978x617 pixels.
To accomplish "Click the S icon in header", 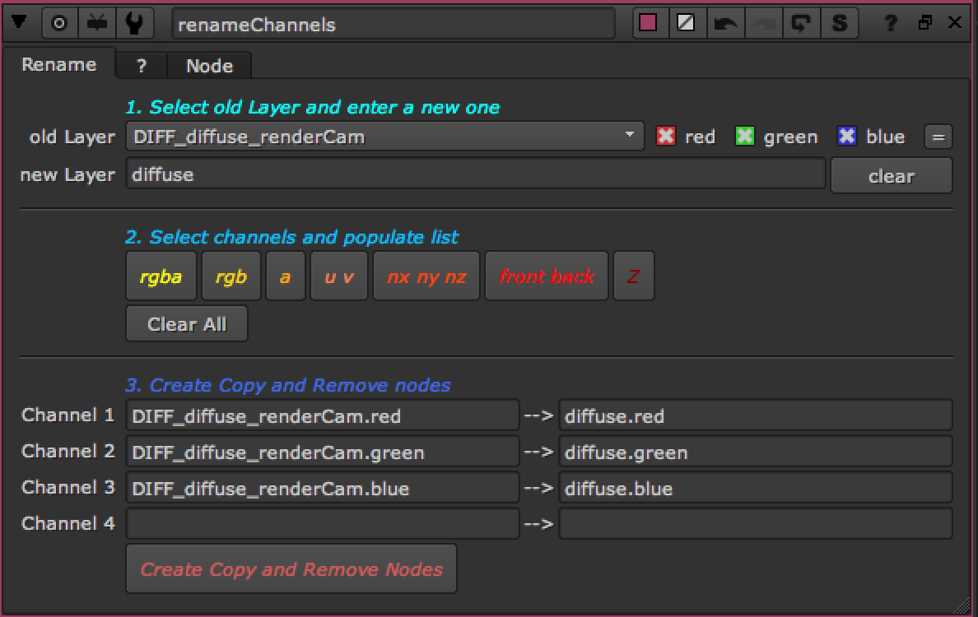I will pyautogui.click(x=839, y=23).
